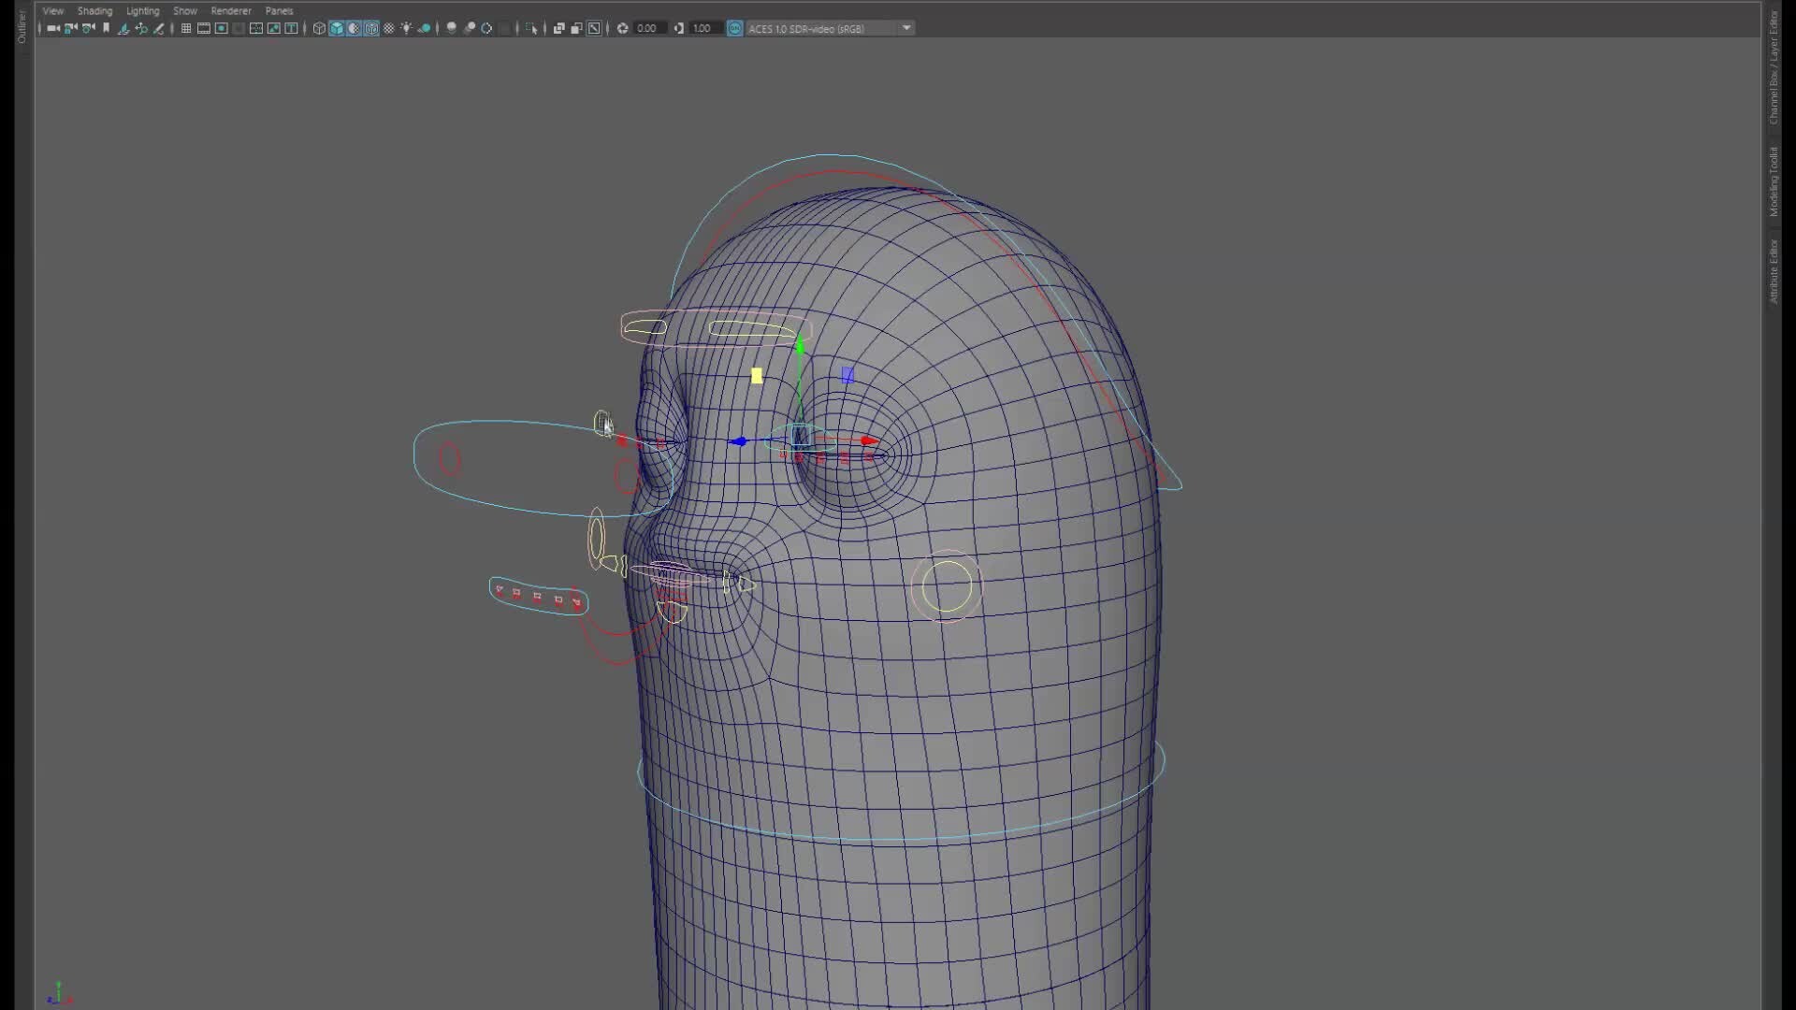This screenshot has width=1796, height=1010.
Task: Switch to Wireframe display mode icon
Action: click(x=319, y=29)
